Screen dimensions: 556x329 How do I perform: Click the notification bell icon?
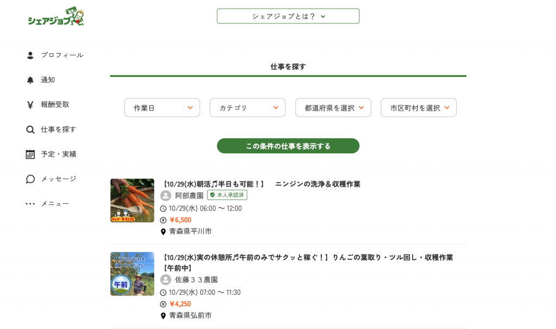[x=30, y=80]
